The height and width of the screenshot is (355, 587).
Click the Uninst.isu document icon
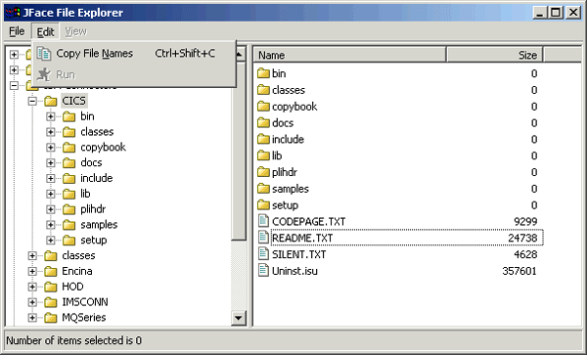(263, 270)
